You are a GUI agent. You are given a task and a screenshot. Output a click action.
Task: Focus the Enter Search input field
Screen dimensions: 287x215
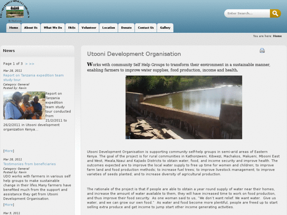247,13
